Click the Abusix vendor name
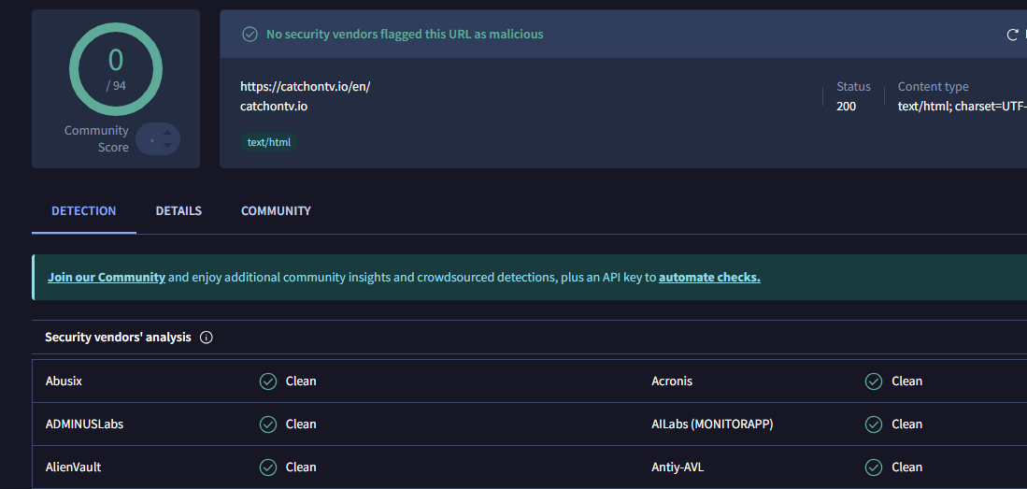The width and height of the screenshot is (1027, 489). pos(64,381)
